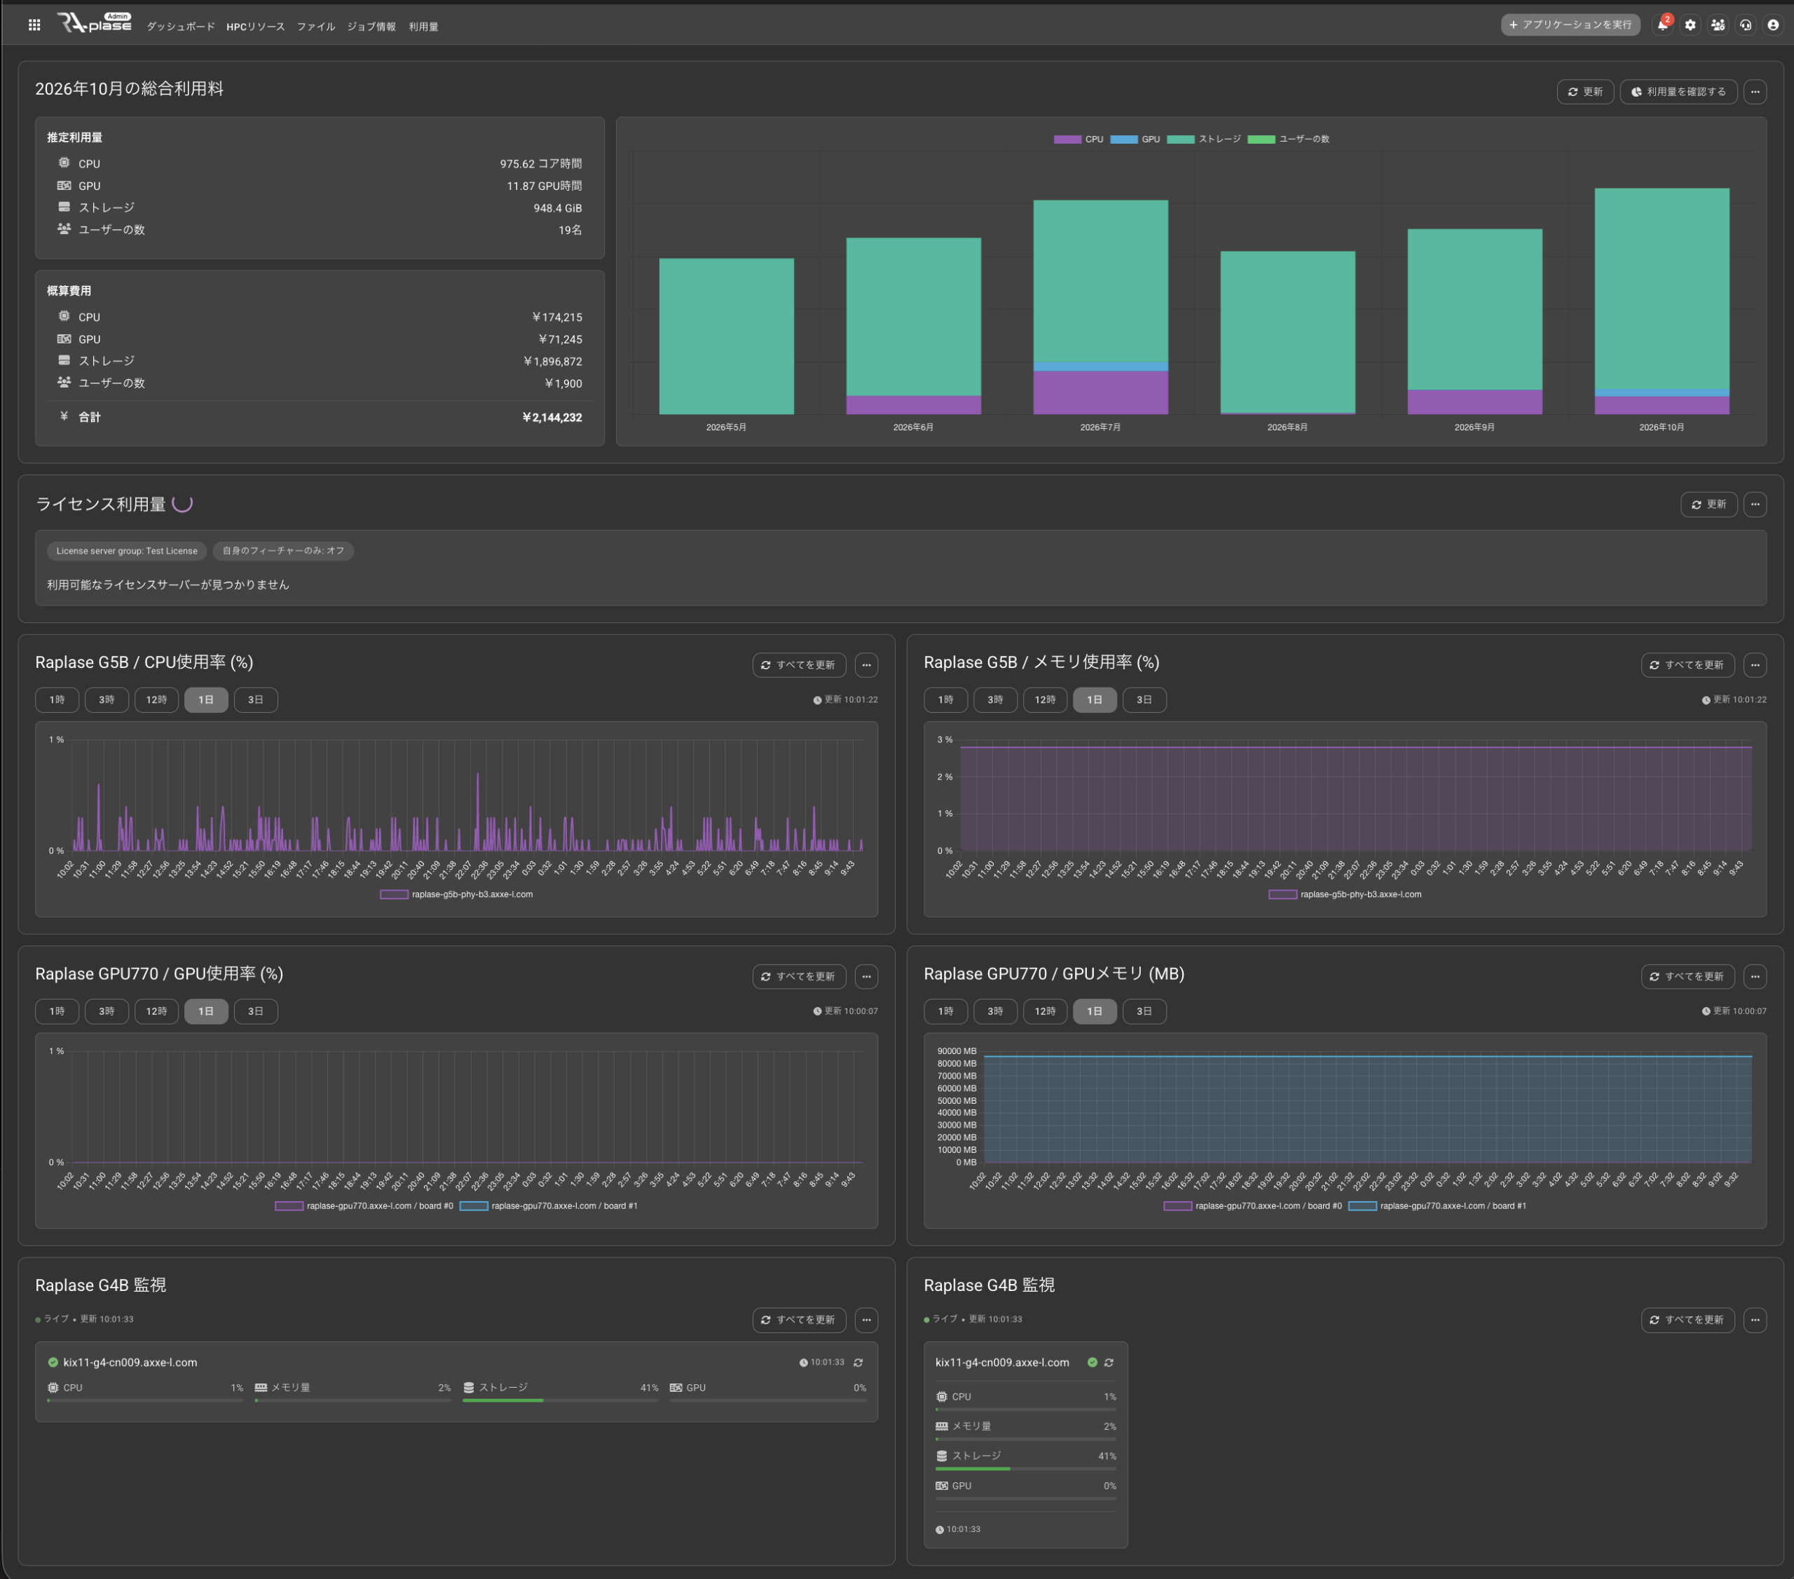Refresh kix11-g4-cn009 card in right G4B panel
This screenshot has width=1794, height=1579.
pos(1109,1362)
